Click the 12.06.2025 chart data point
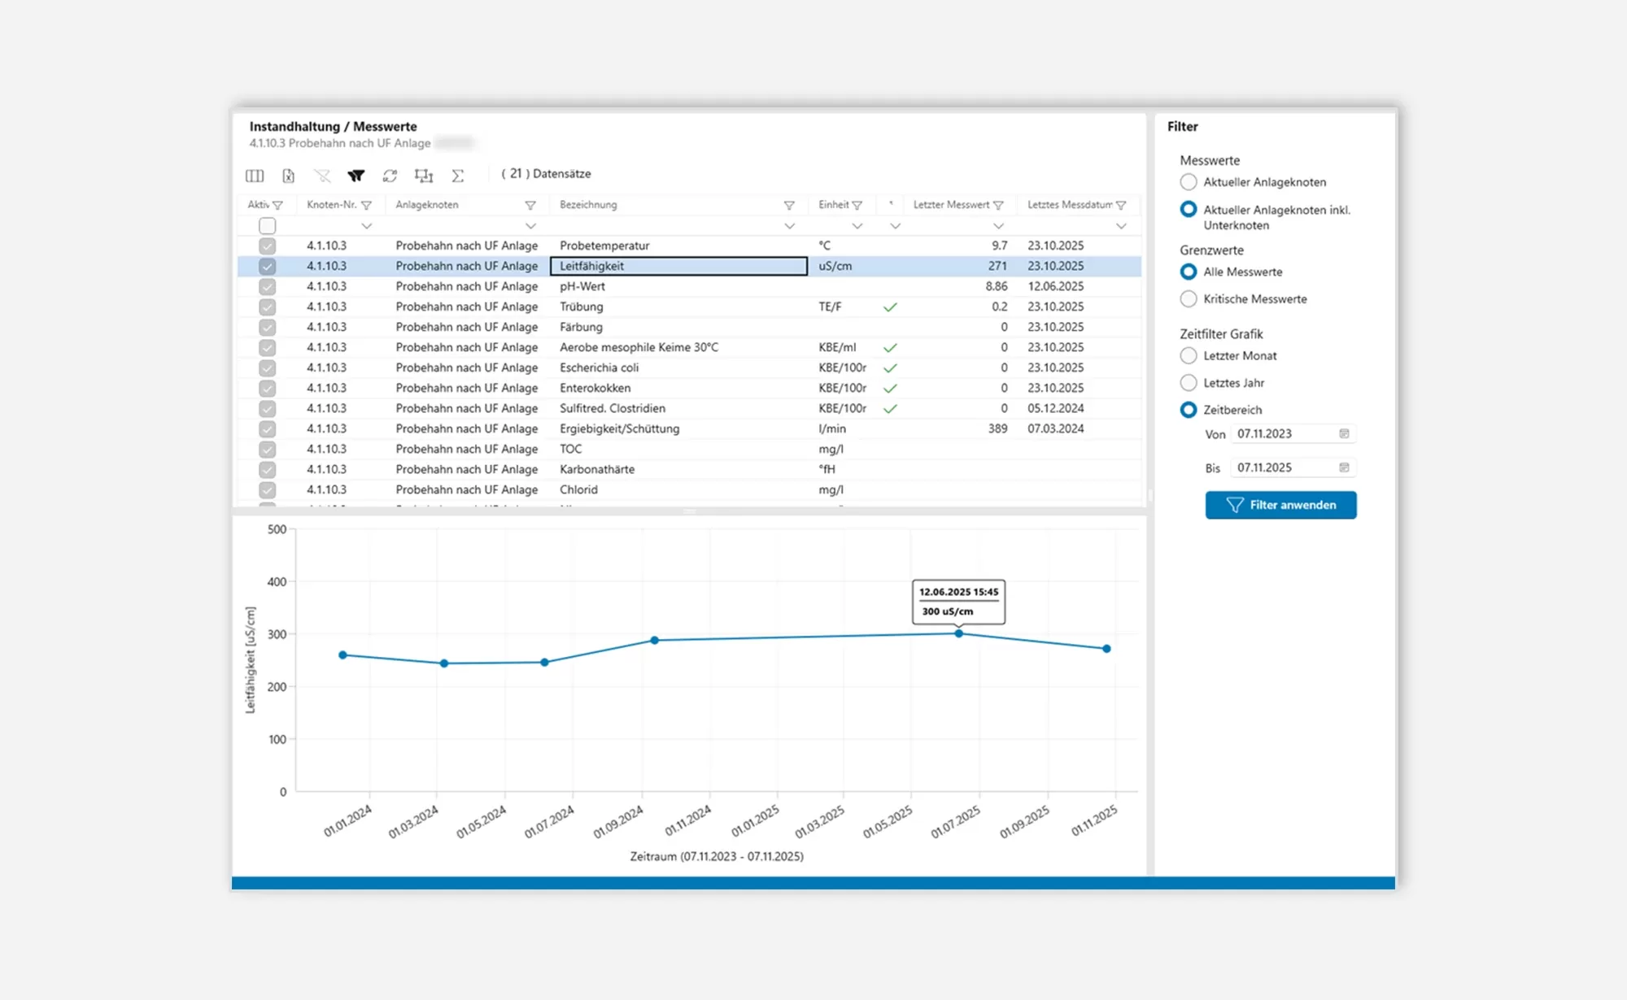Viewport: 1627px width, 1000px height. tap(958, 633)
